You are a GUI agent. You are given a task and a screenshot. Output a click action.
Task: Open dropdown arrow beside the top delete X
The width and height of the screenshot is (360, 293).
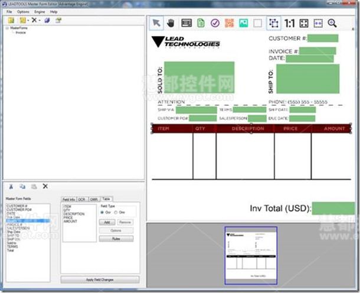[x=40, y=21]
